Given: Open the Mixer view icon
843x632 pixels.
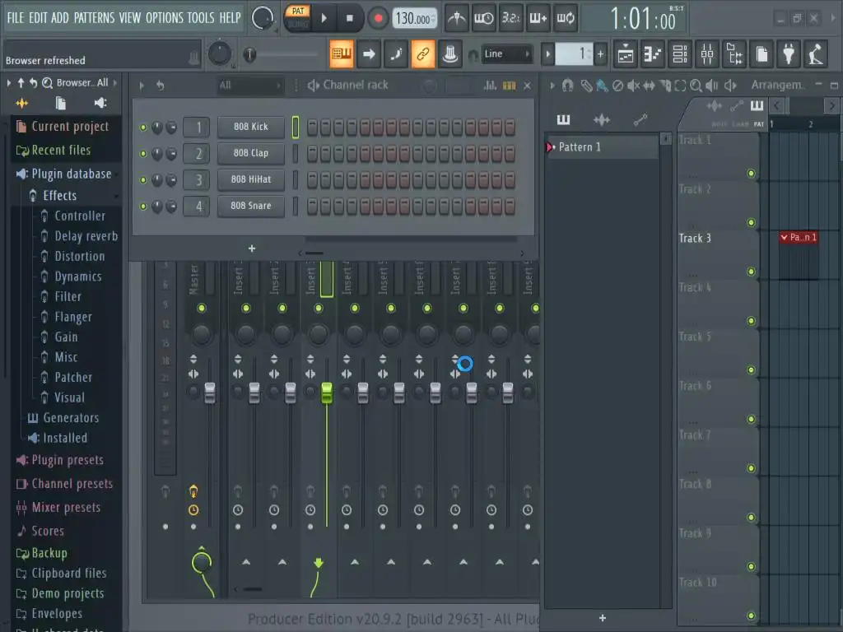Looking at the screenshot, I should [707, 53].
